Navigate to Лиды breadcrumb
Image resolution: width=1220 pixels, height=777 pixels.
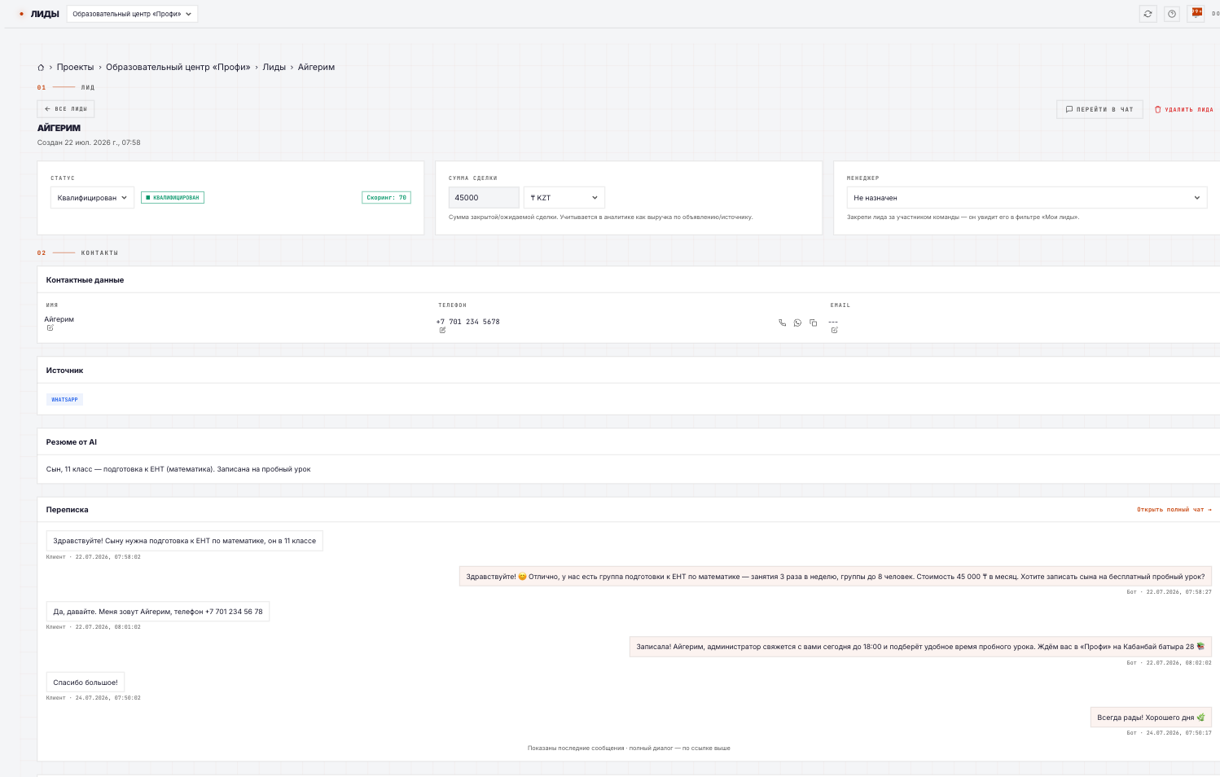(274, 68)
